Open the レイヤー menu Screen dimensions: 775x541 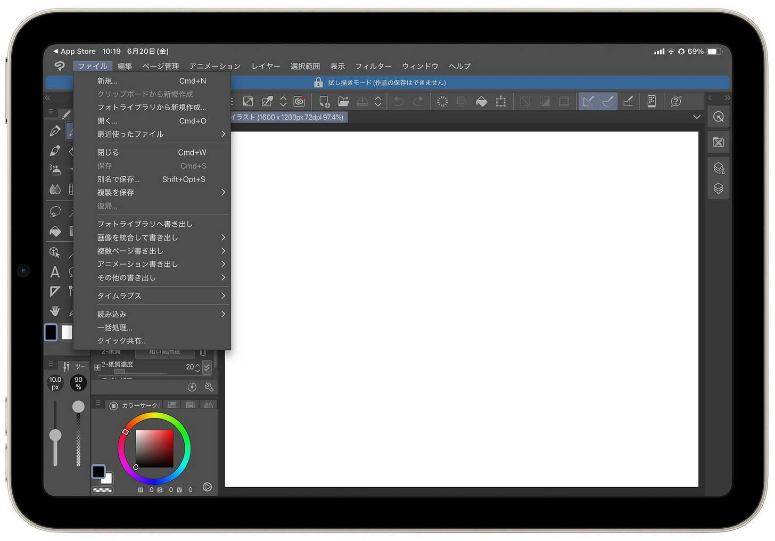point(266,66)
